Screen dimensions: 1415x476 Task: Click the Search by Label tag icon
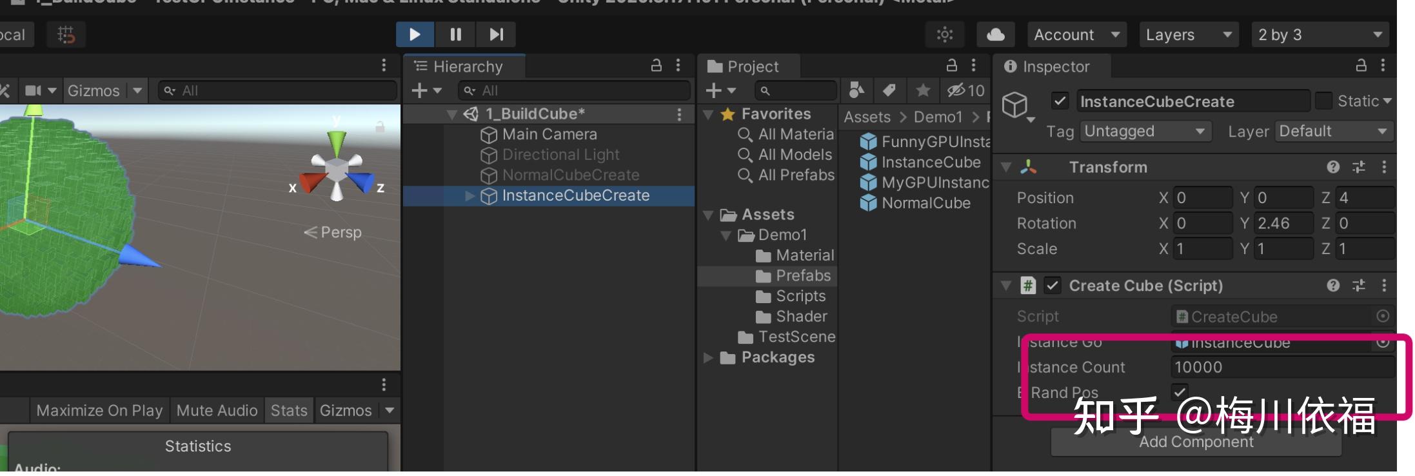point(889,90)
